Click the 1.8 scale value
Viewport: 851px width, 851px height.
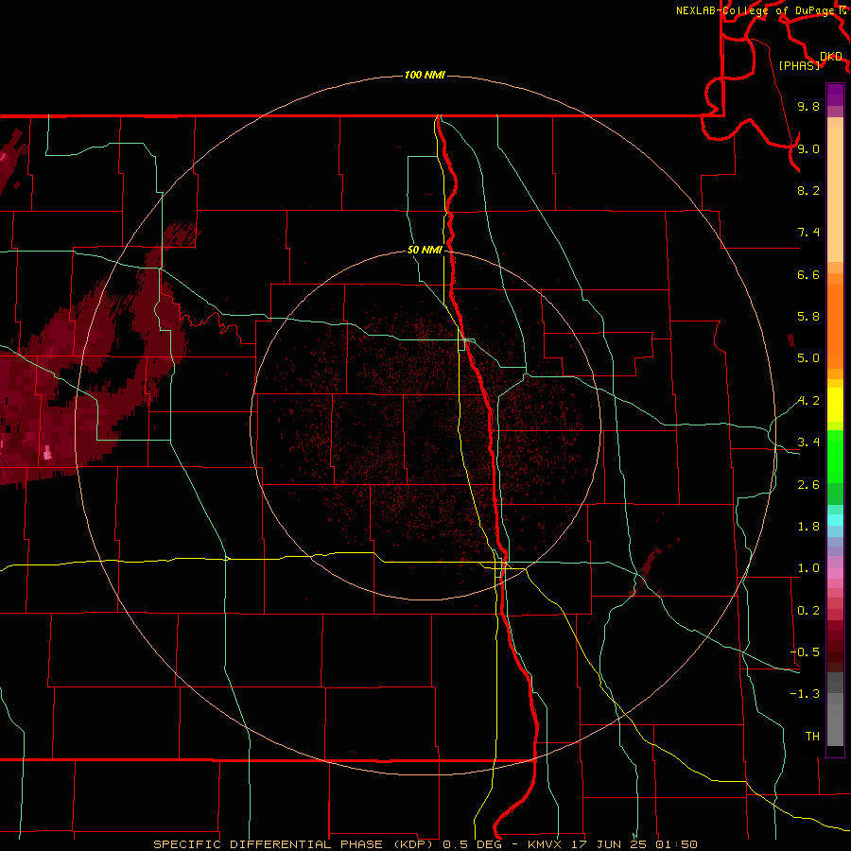click(808, 527)
